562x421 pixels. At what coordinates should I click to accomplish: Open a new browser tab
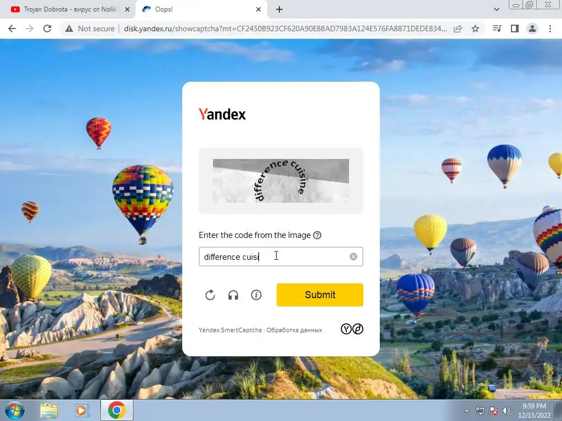[x=279, y=9]
